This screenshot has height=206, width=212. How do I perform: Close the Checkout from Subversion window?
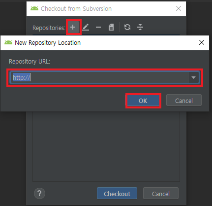pyautogui.click(x=179, y=8)
